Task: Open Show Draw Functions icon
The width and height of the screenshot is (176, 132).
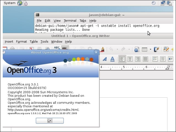Action: click(x=156, y=50)
